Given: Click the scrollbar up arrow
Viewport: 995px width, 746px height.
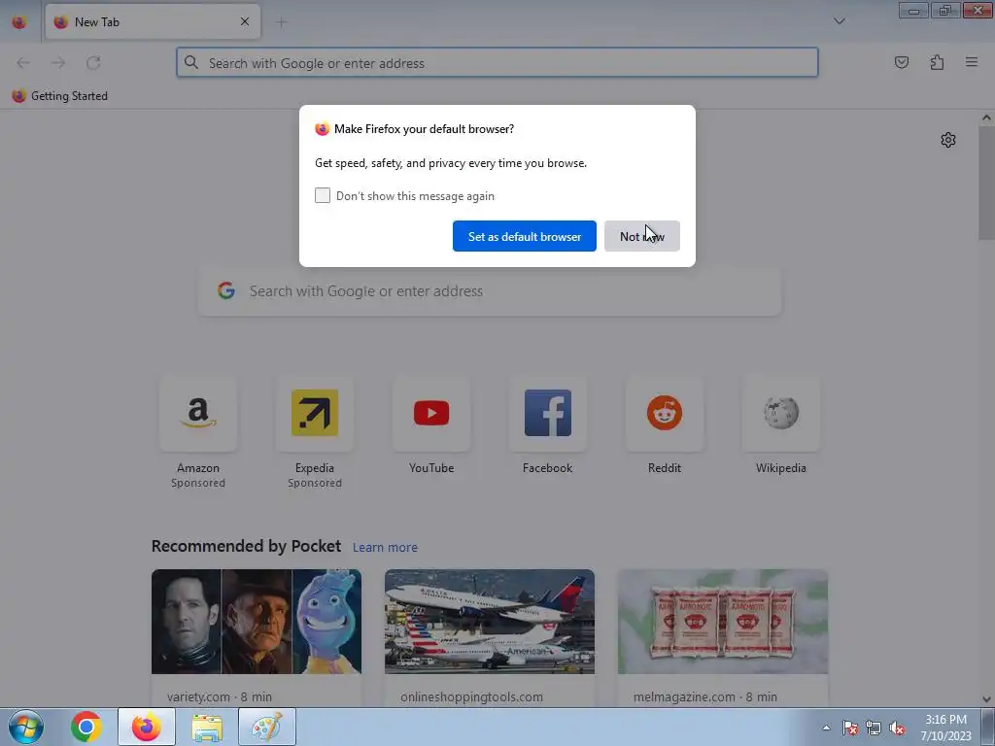Looking at the screenshot, I should tap(986, 118).
